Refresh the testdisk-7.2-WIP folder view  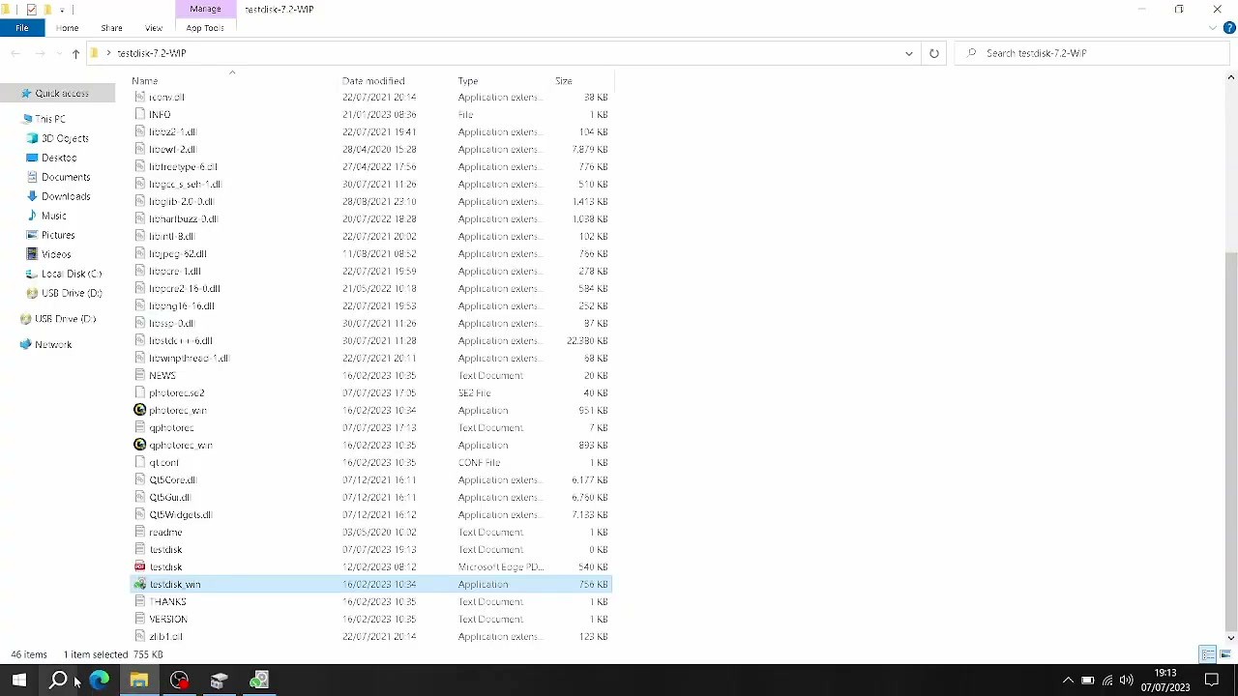tap(933, 53)
